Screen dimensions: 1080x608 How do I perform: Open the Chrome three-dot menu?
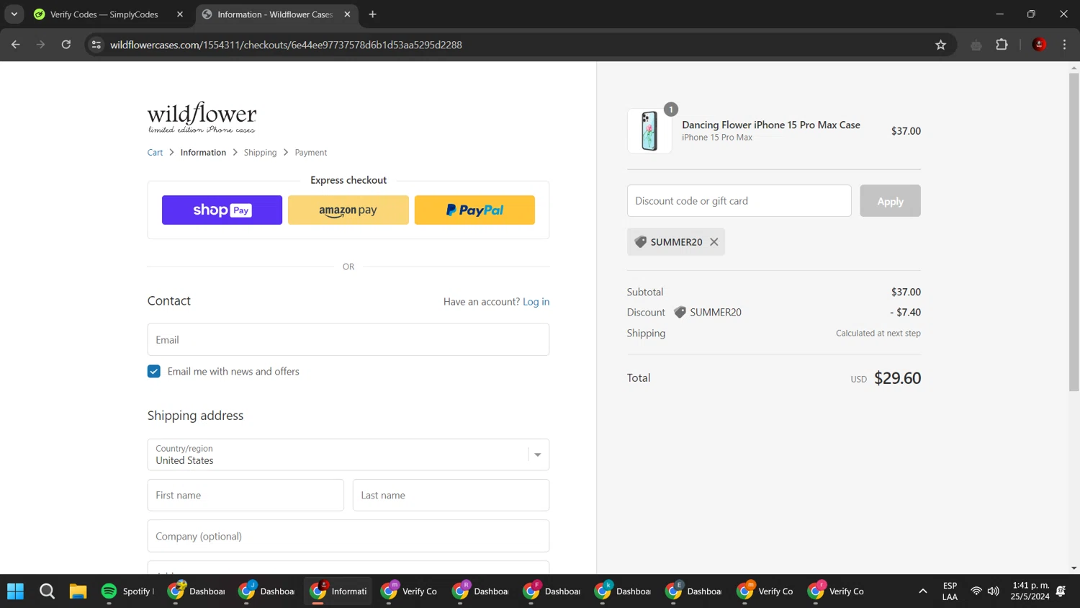pyautogui.click(x=1064, y=45)
